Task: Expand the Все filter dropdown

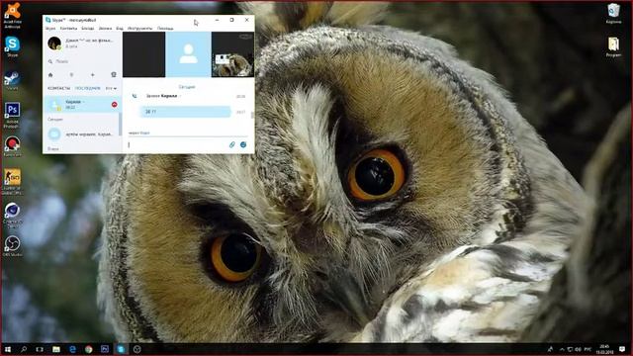Action: (111, 88)
